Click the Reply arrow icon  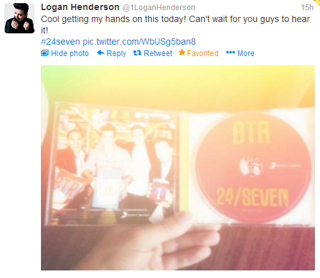tap(101, 53)
